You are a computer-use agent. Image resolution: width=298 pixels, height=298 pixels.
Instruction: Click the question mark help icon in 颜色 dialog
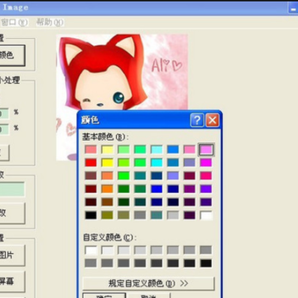197,120
